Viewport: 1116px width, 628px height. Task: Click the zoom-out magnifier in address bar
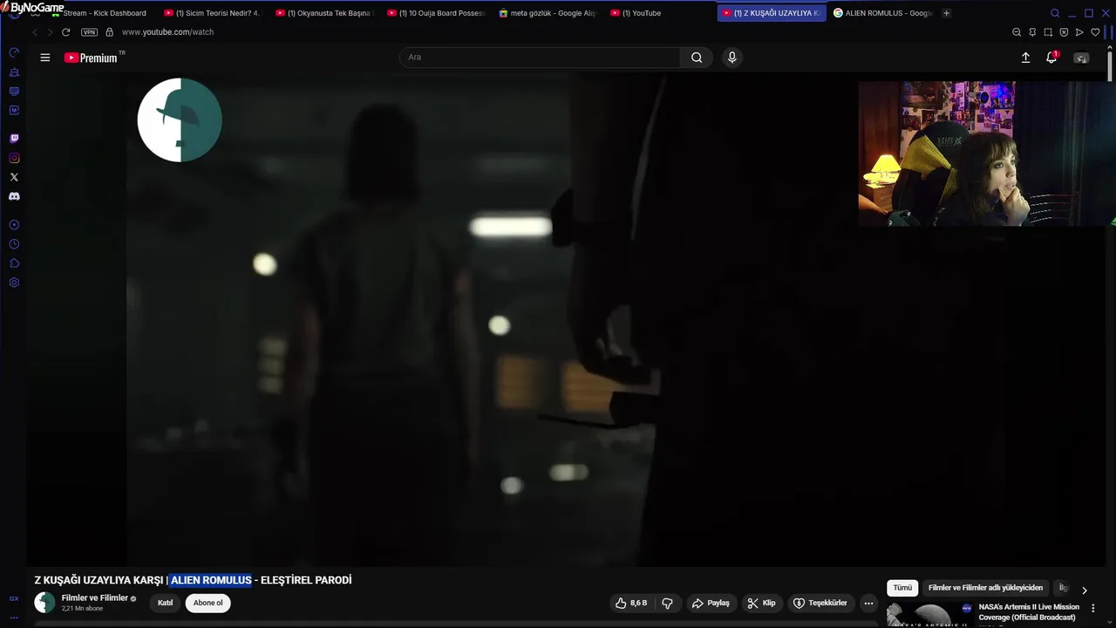pyautogui.click(x=1017, y=32)
